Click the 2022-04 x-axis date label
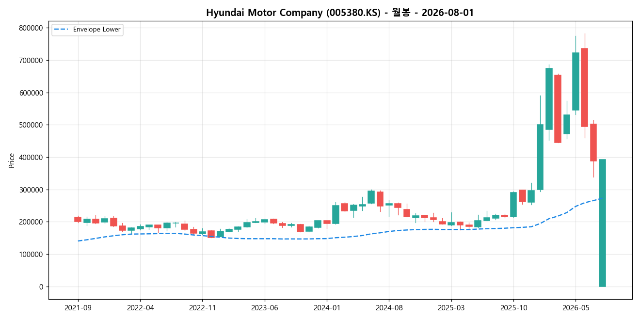 [x=140, y=307]
